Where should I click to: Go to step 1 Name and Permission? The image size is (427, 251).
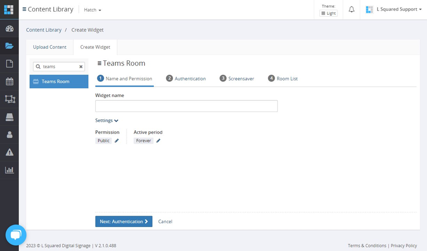pos(125,79)
